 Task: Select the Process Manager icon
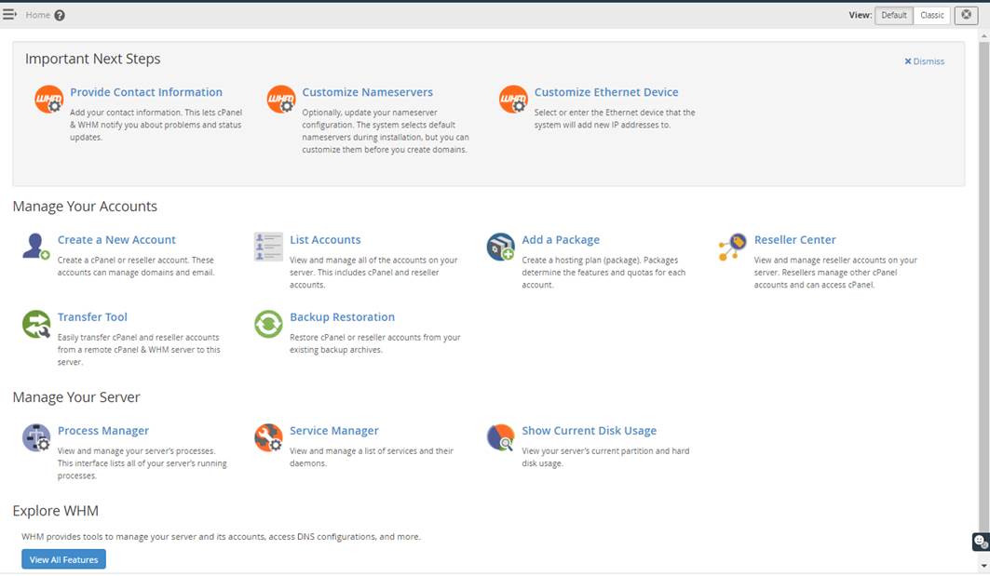click(34, 437)
